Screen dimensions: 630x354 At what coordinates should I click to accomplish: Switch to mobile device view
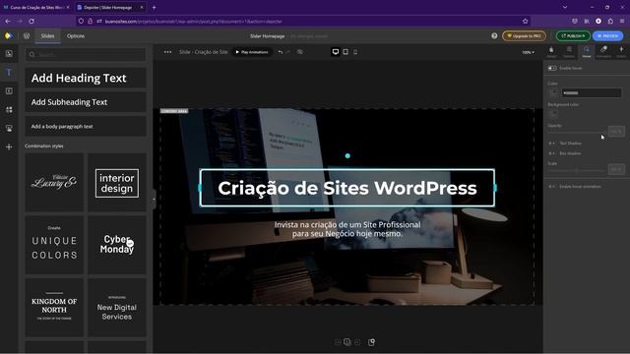(355, 52)
